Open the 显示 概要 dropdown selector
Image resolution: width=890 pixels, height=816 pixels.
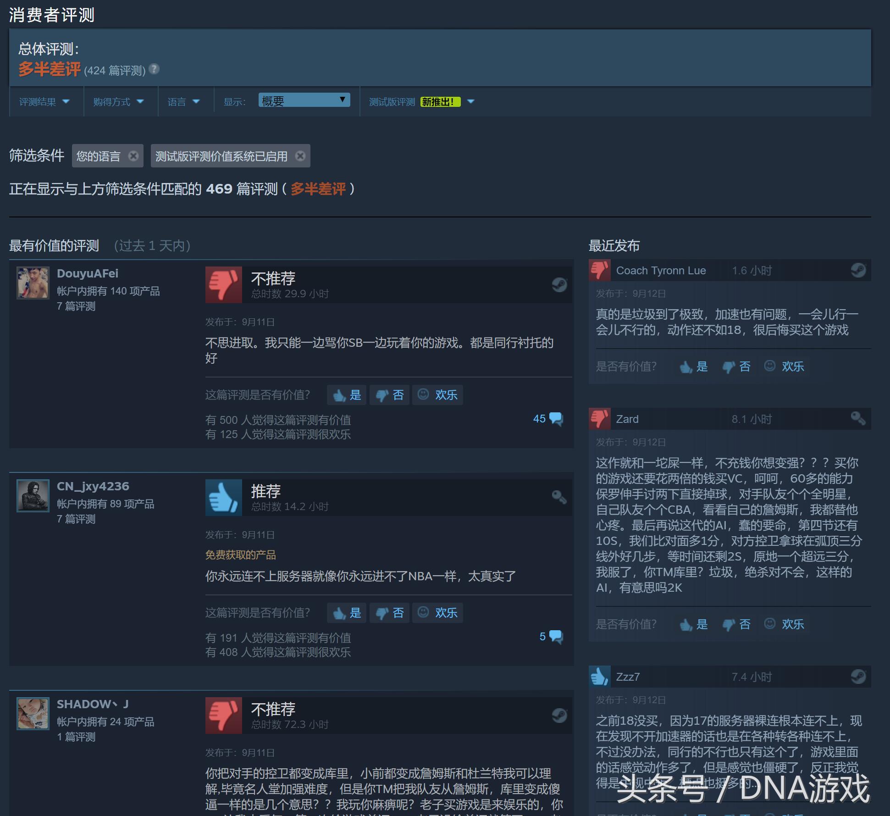[x=304, y=99]
